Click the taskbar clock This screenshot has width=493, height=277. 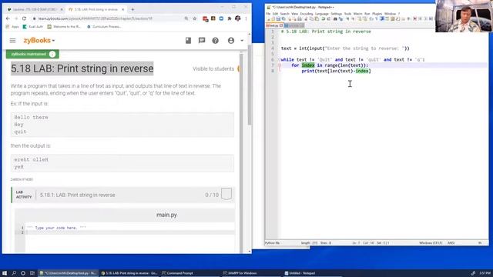(x=485, y=273)
